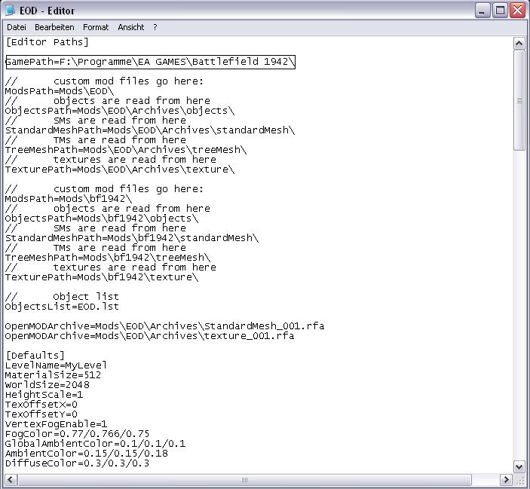Click the TexOffsetY=0 line
This screenshot has width=530, height=489.
(x=41, y=414)
